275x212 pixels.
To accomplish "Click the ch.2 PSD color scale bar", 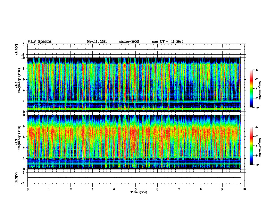I will pos(251,146).
